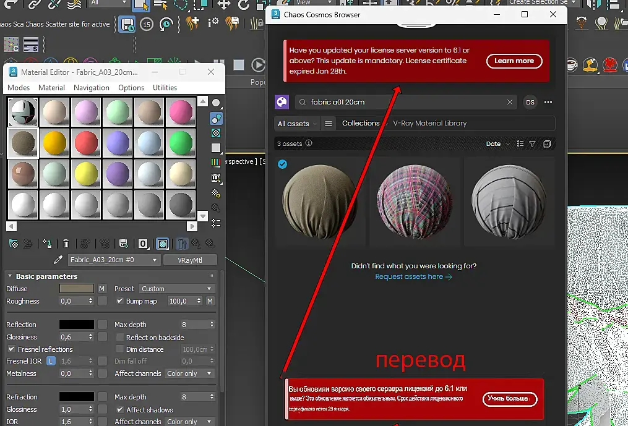Open the Navigation menu

(x=92, y=88)
